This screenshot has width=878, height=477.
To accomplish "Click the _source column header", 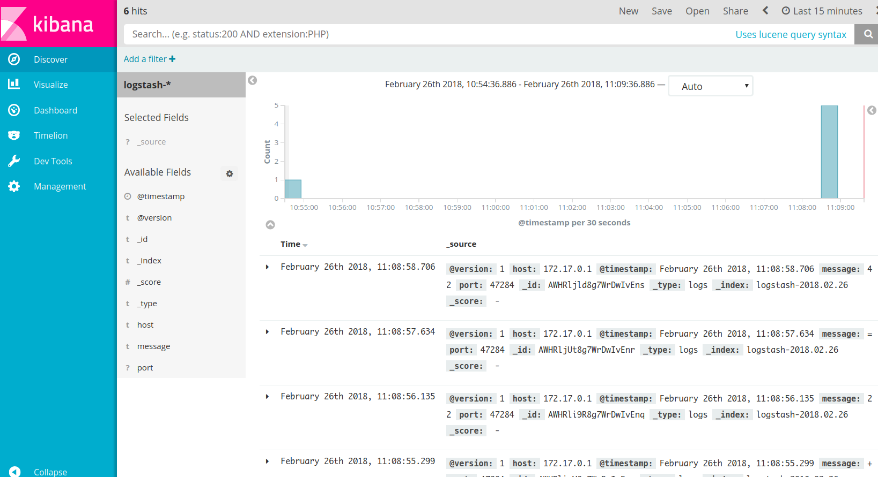I will (461, 244).
